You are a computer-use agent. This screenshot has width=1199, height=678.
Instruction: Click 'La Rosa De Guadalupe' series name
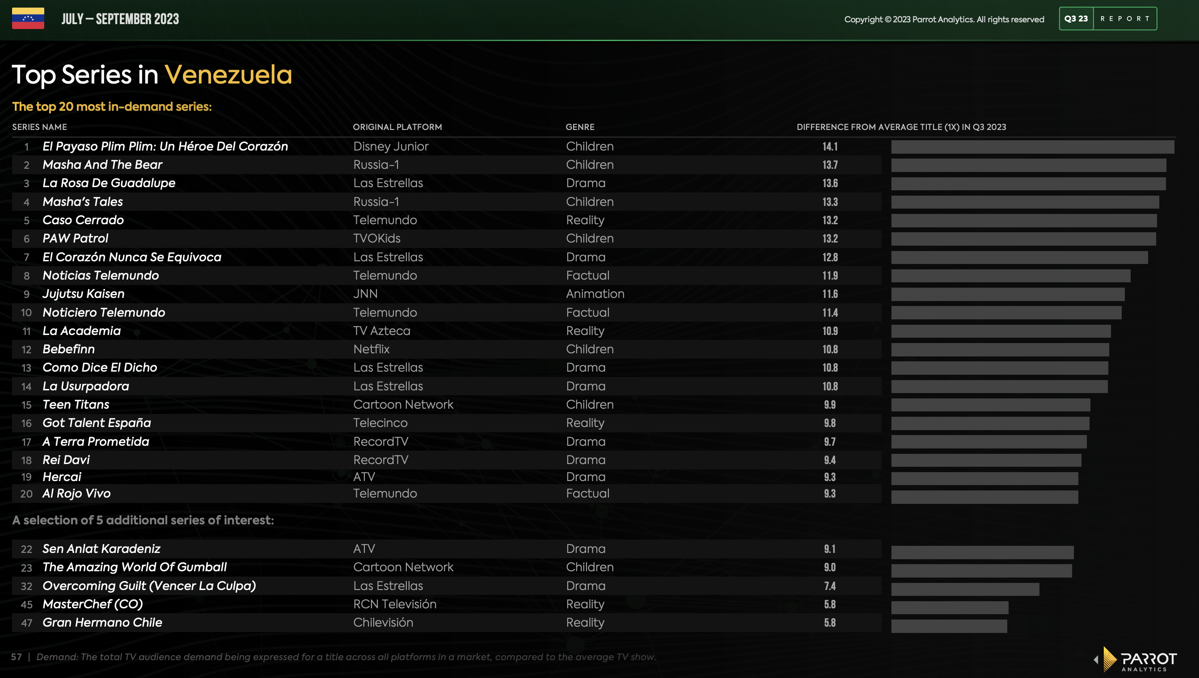pyautogui.click(x=109, y=183)
